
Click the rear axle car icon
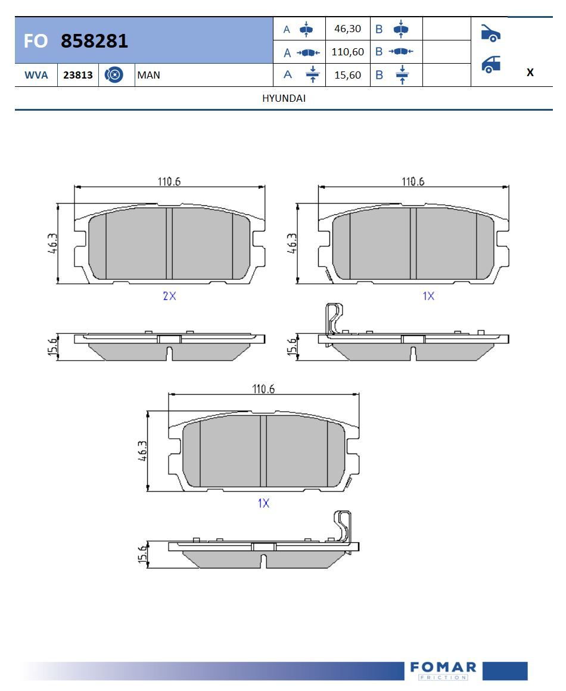(x=491, y=64)
